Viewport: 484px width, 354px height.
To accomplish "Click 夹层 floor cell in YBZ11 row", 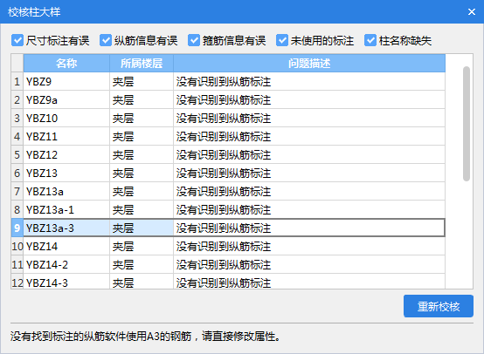I will 142,137.
